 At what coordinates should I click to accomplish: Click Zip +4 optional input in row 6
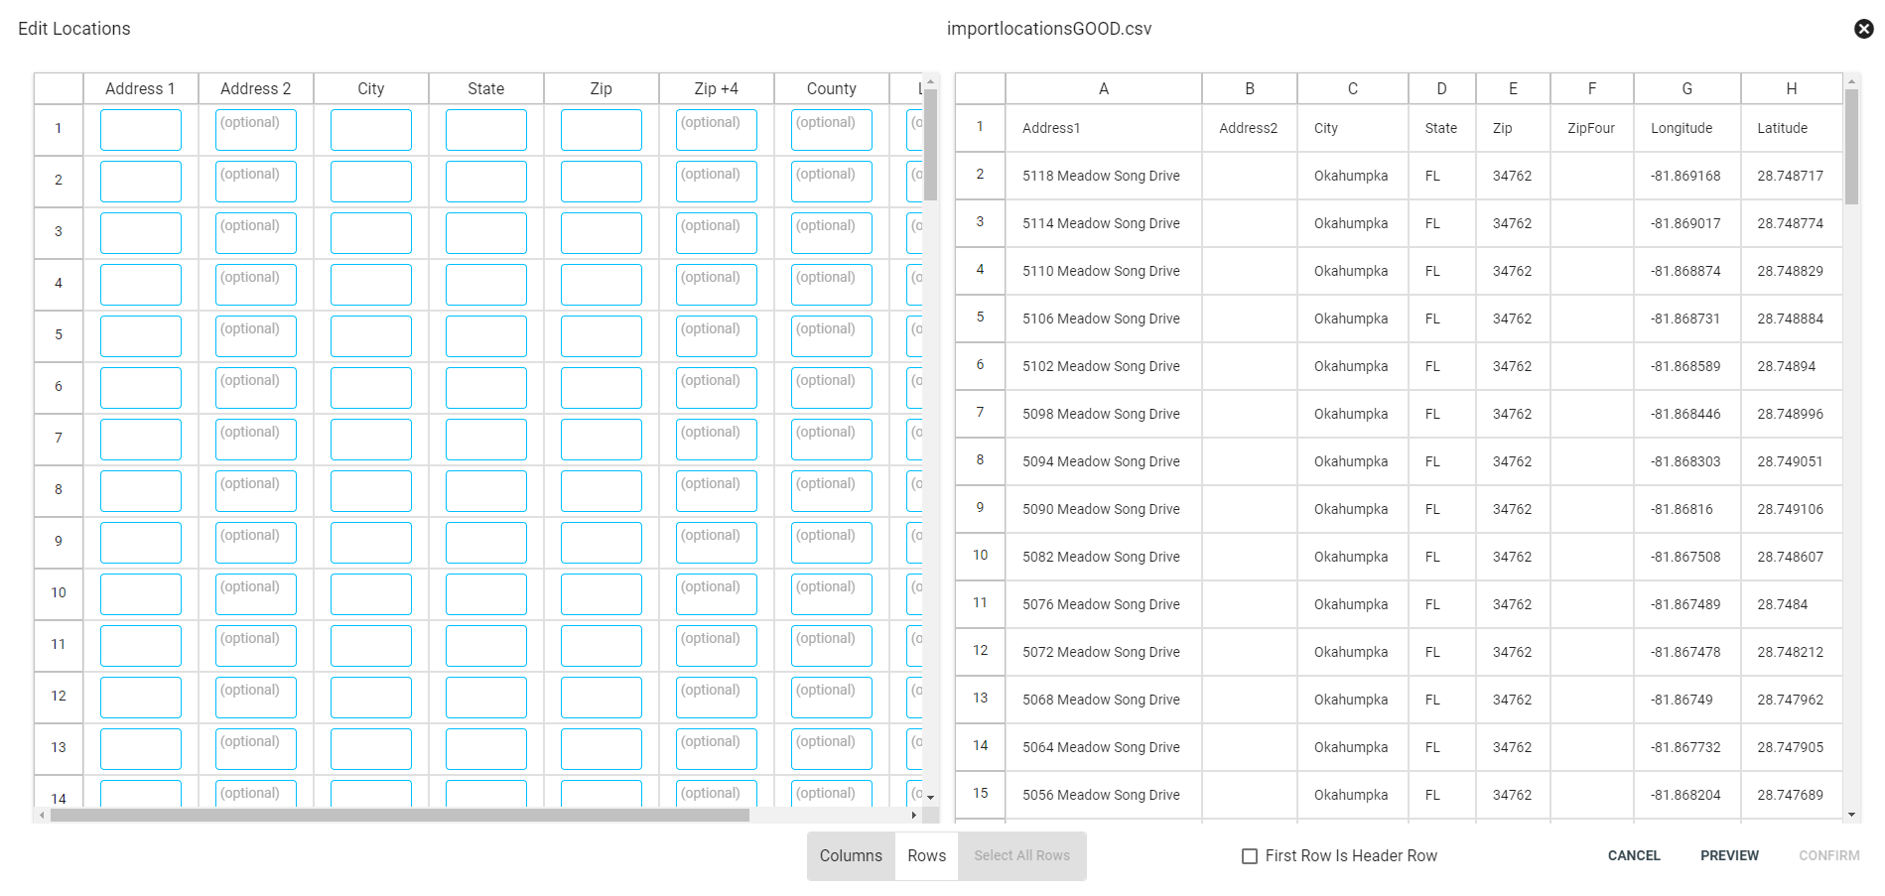coord(716,388)
